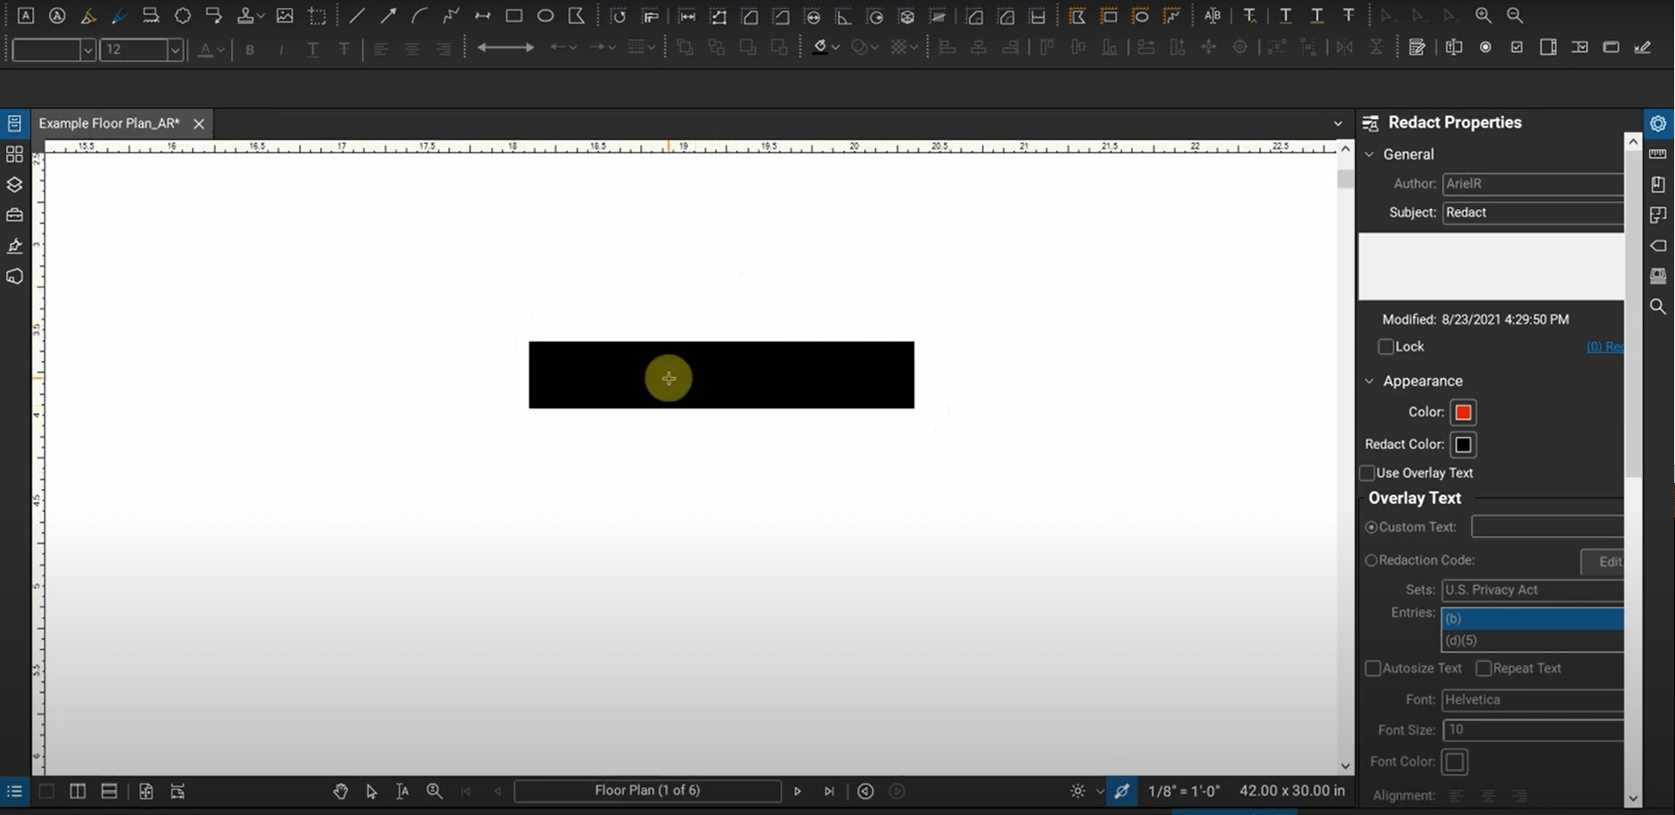Click the red Color swatch under Appearance

[x=1463, y=412]
